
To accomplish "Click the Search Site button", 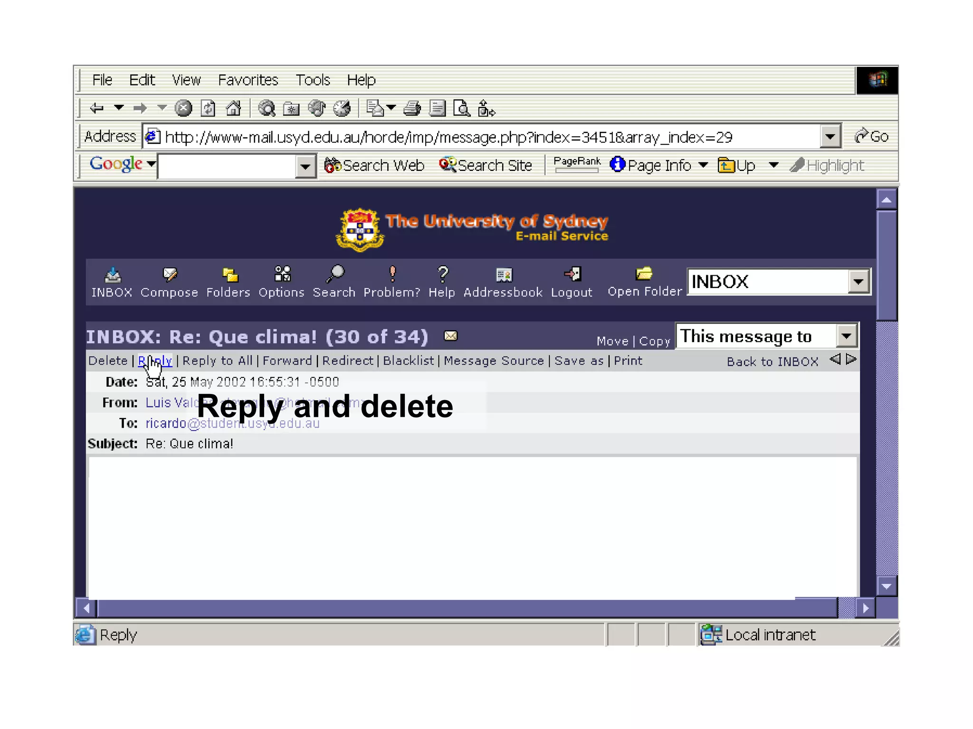I will (x=486, y=165).
